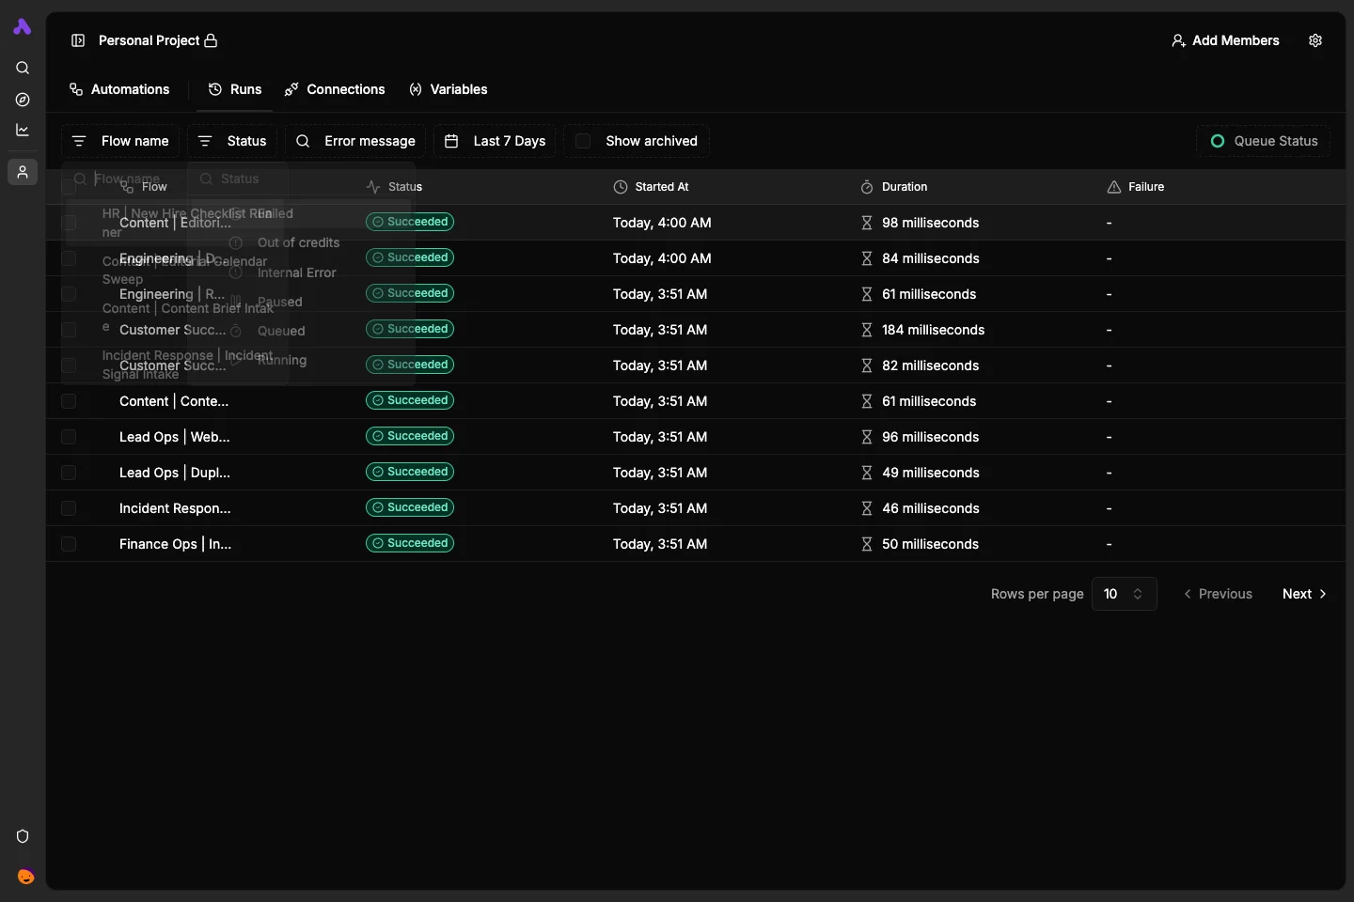
Task: Open the line chart analytics icon
Action: (23, 131)
